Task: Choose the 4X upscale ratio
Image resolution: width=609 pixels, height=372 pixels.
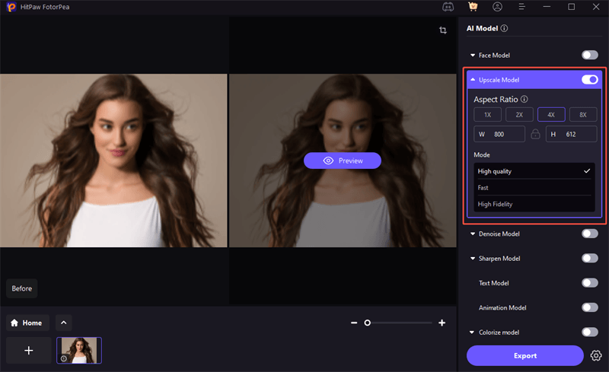Action: pyautogui.click(x=551, y=115)
